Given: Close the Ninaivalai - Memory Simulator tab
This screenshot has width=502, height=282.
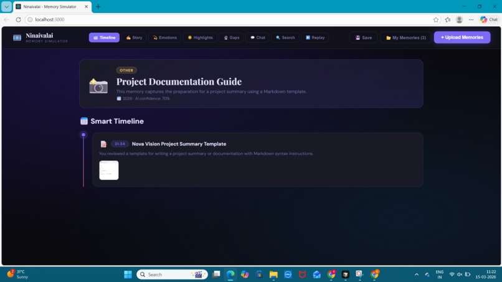Looking at the screenshot, I should coord(86,6).
